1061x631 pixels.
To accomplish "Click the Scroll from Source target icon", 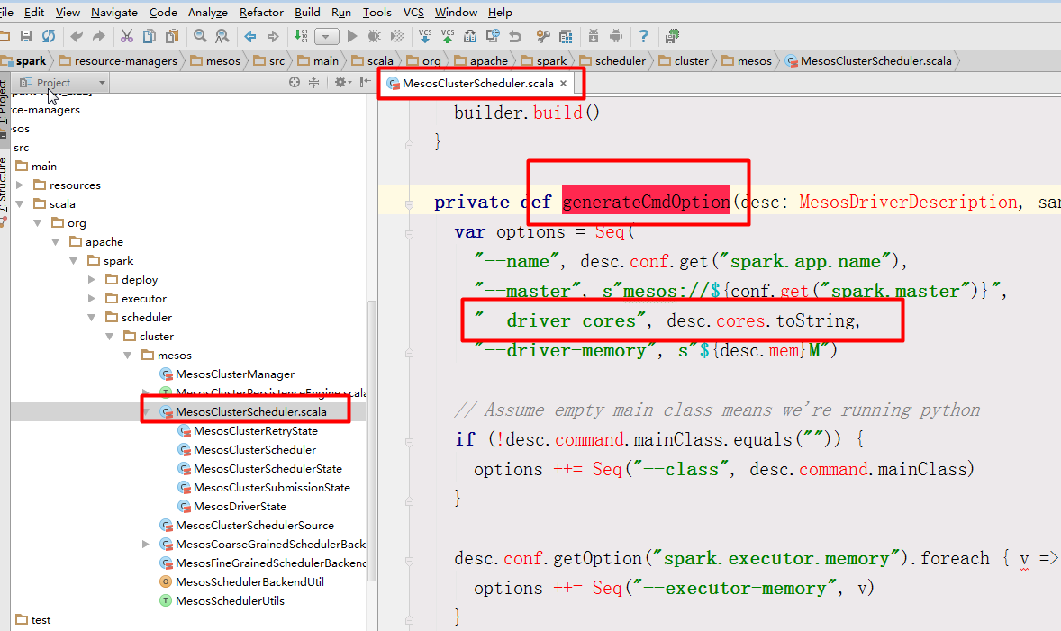I will (x=295, y=82).
